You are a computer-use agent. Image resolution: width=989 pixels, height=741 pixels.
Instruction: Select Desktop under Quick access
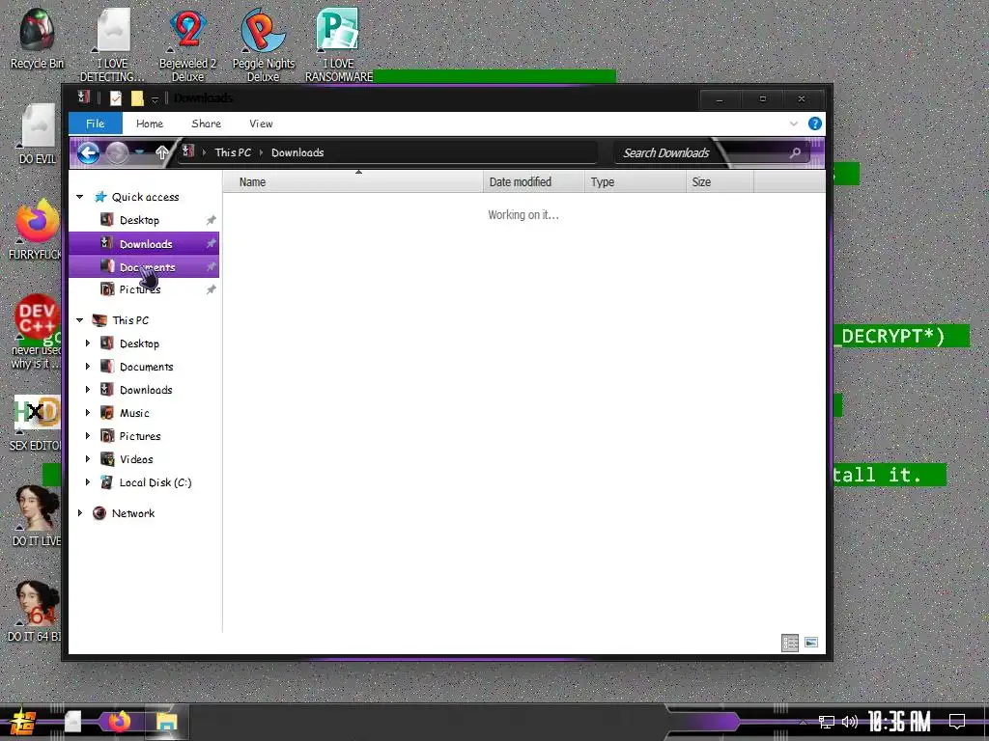point(144,220)
